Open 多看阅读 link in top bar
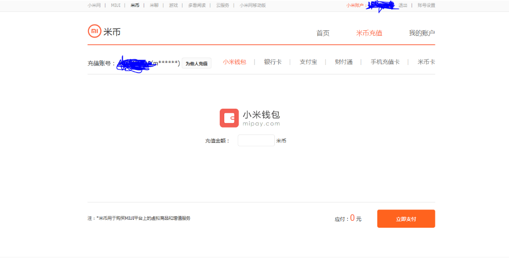This screenshot has width=509, height=258. tap(197, 5)
